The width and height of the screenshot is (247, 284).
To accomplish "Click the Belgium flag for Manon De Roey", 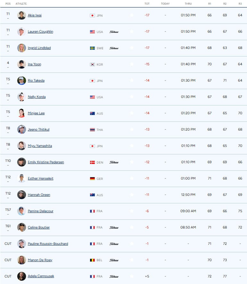I will pyautogui.click(x=92, y=260).
